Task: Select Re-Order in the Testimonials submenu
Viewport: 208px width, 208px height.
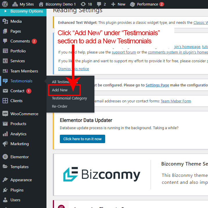Action: [60, 106]
